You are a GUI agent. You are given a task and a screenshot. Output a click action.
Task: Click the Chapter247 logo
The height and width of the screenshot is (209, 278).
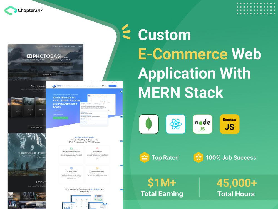click(x=24, y=10)
